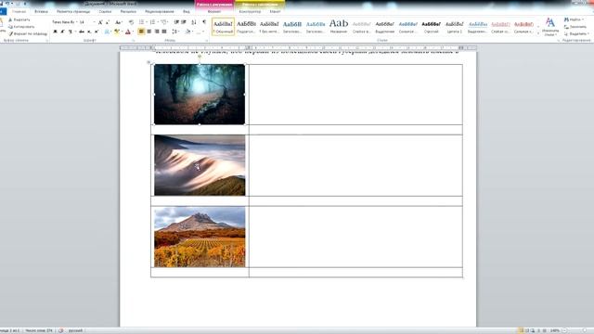Apply strikethrough formatting

click(82, 32)
